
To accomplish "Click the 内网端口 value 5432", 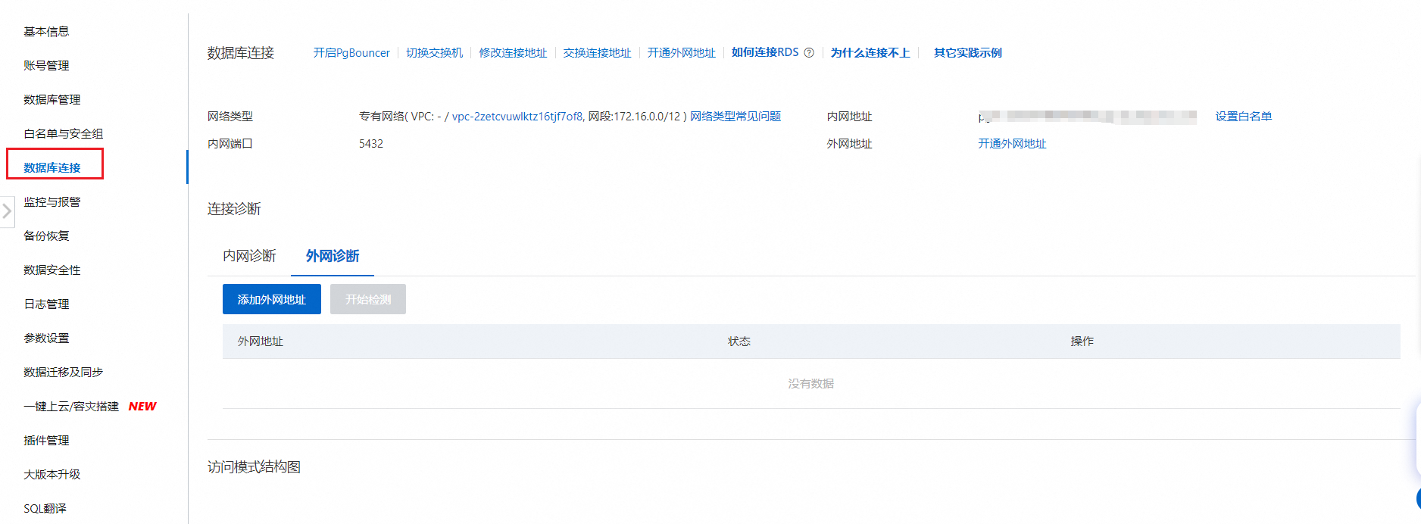I will [x=371, y=144].
